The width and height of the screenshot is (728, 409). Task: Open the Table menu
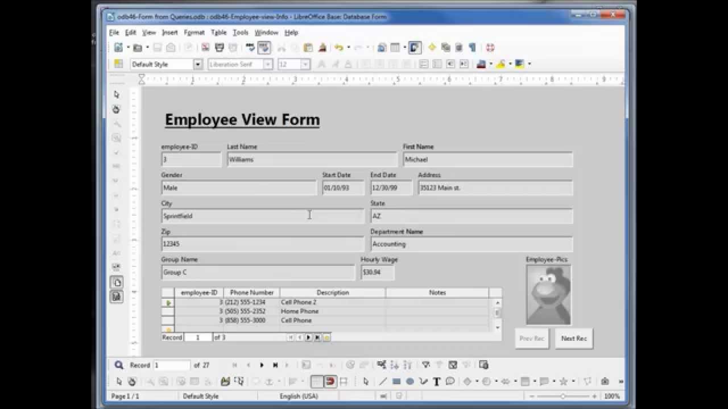coord(218,32)
